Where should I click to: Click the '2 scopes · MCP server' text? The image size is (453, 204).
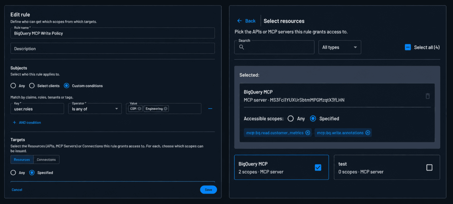click(261, 172)
